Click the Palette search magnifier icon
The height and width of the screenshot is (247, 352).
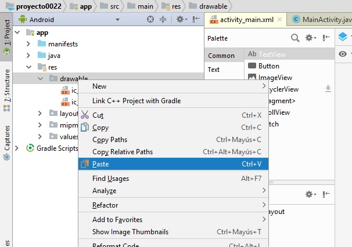pyautogui.click(x=295, y=38)
